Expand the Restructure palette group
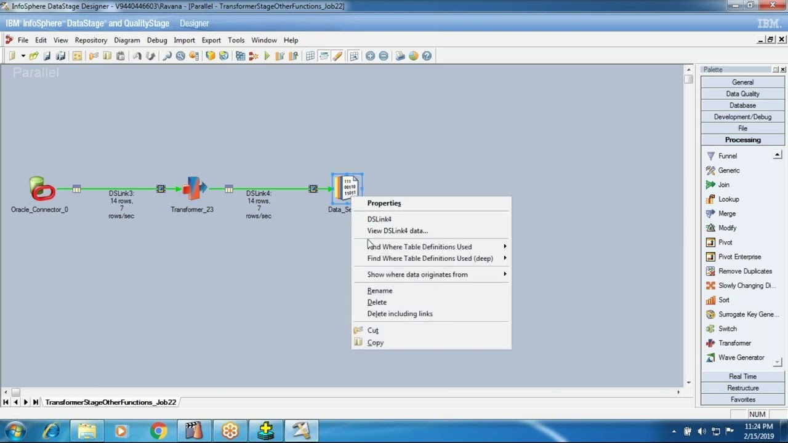Screen dimensions: 788x443 pyautogui.click(x=742, y=388)
